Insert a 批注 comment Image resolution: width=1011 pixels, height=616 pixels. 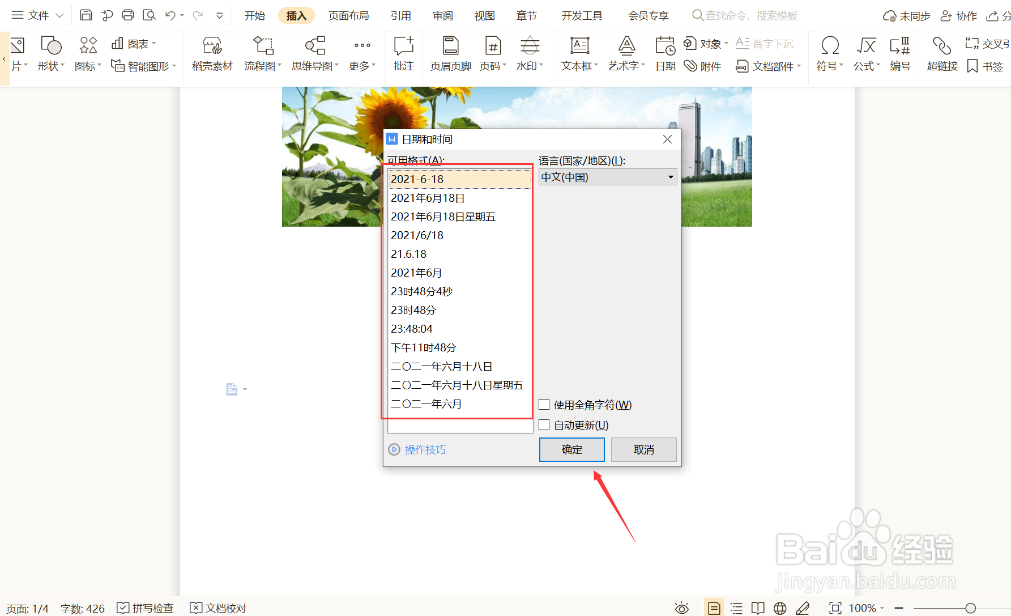coord(404,54)
